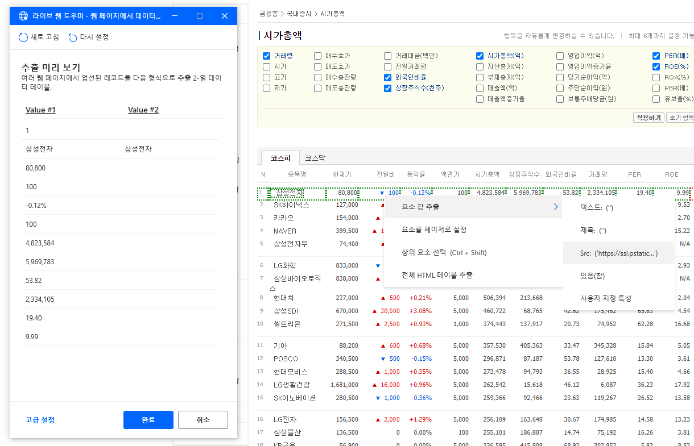Enable the 거래대금(백만) checkbox
The width and height of the screenshot is (694, 446).
tap(387, 56)
